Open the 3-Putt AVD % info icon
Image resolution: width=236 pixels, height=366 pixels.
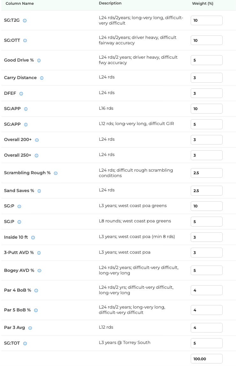39,253
